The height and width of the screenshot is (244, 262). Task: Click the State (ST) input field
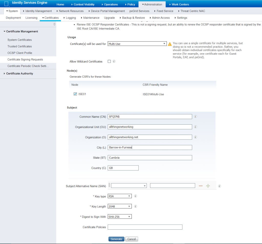click(150, 158)
